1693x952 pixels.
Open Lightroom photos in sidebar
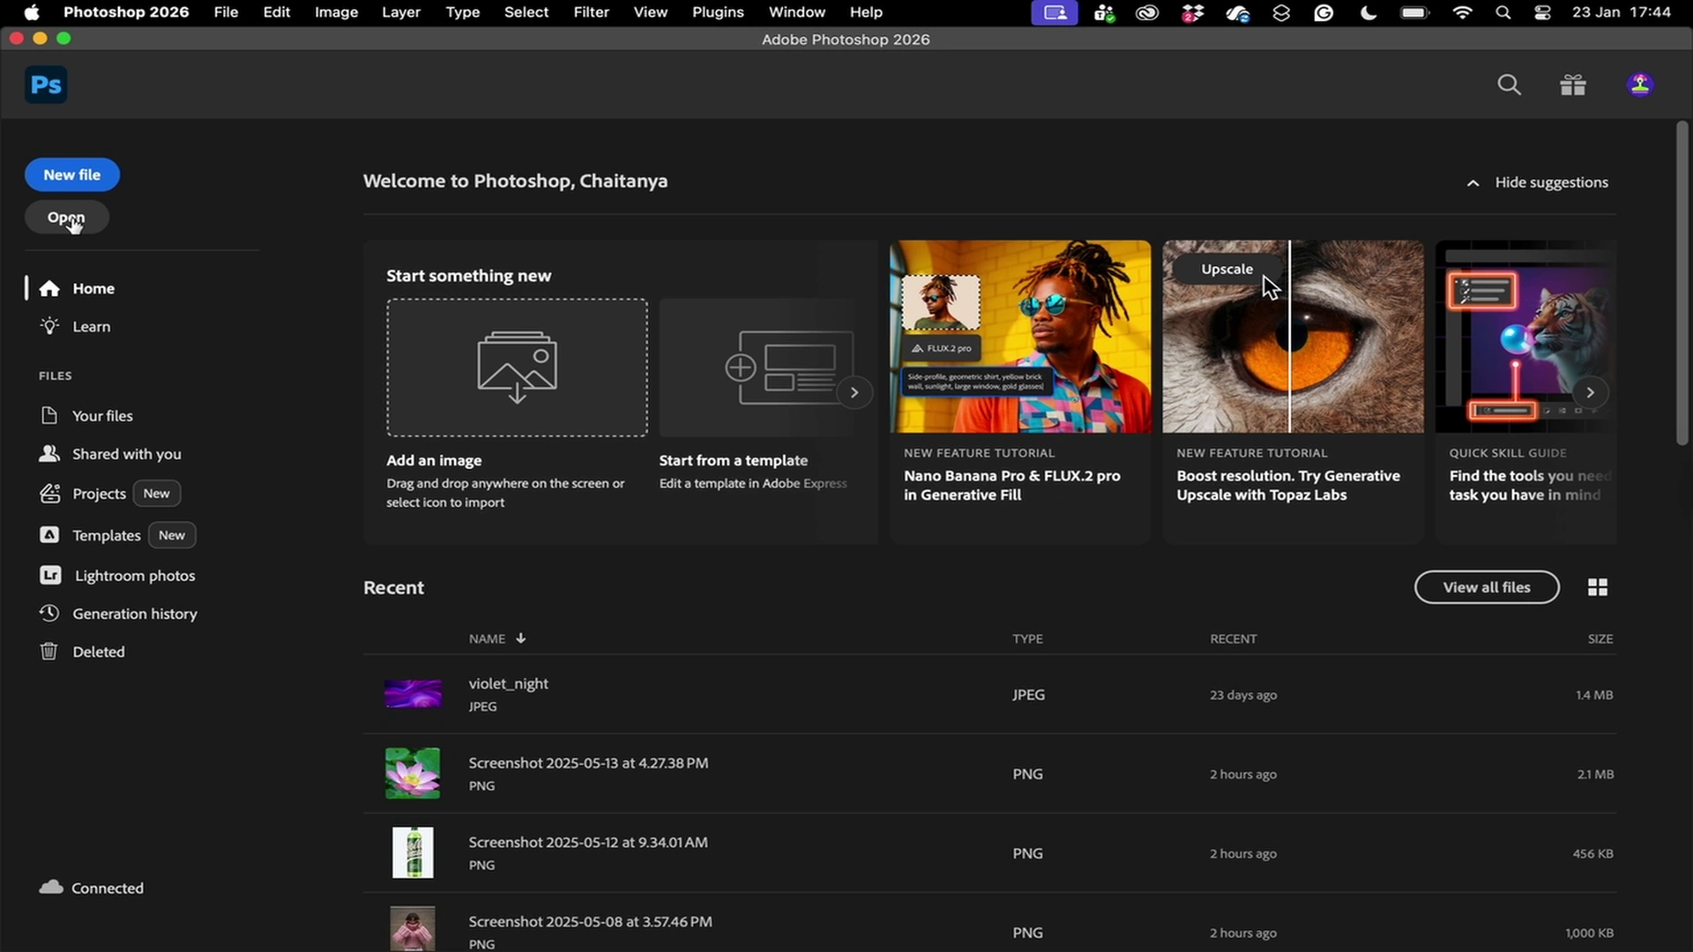coord(134,576)
